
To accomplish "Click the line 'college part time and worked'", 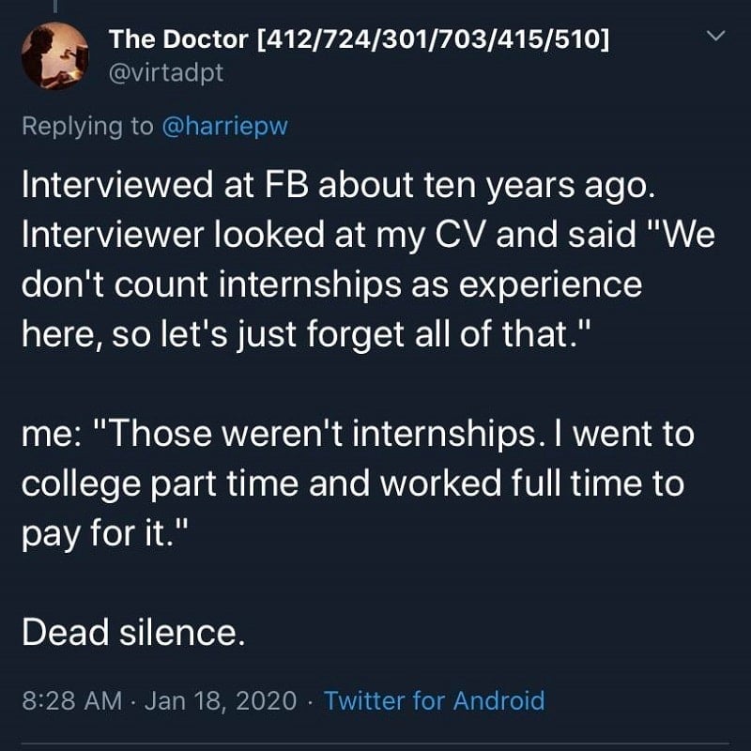I will (353, 483).
